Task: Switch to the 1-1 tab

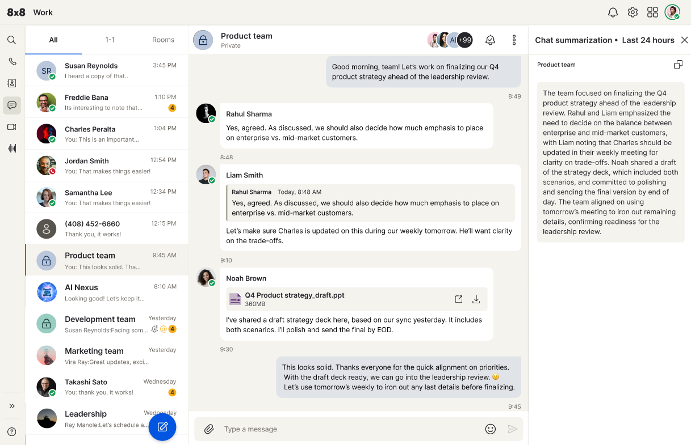Action: [110, 40]
